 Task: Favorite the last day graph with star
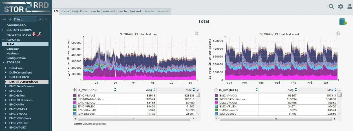tap(197, 33)
